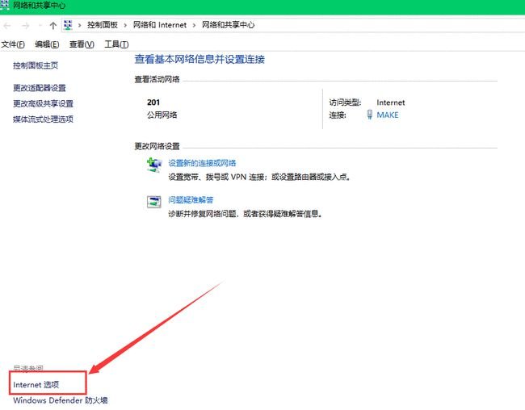Expand chevron after 网络和 Internet breadcrumb
Screen dimensions: 525x410
click(194, 25)
